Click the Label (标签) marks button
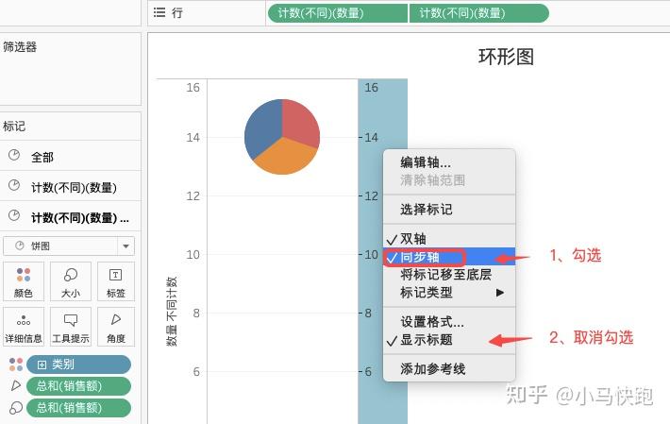Viewport: 670px width, 424px height. (x=116, y=280)
